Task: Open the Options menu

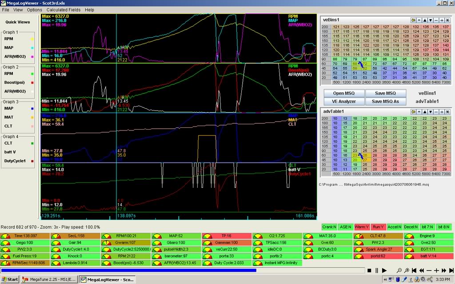Action: (34, 9)
